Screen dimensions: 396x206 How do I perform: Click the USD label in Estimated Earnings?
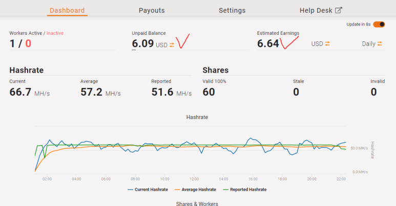point(317,44)
